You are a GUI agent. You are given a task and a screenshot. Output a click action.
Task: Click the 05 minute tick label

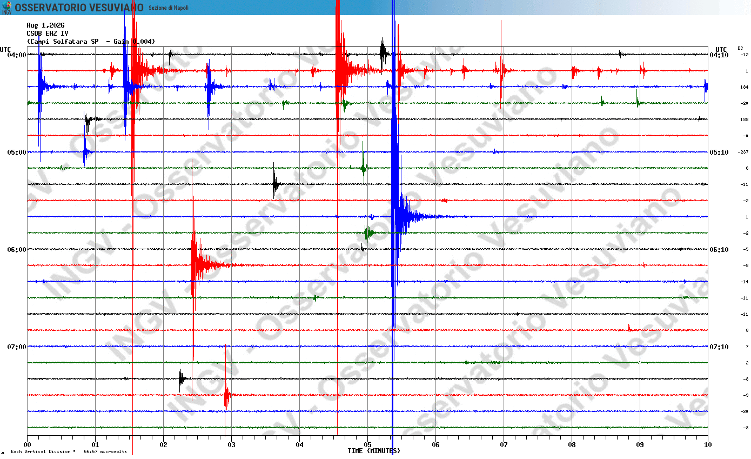[x=367, y=445]
